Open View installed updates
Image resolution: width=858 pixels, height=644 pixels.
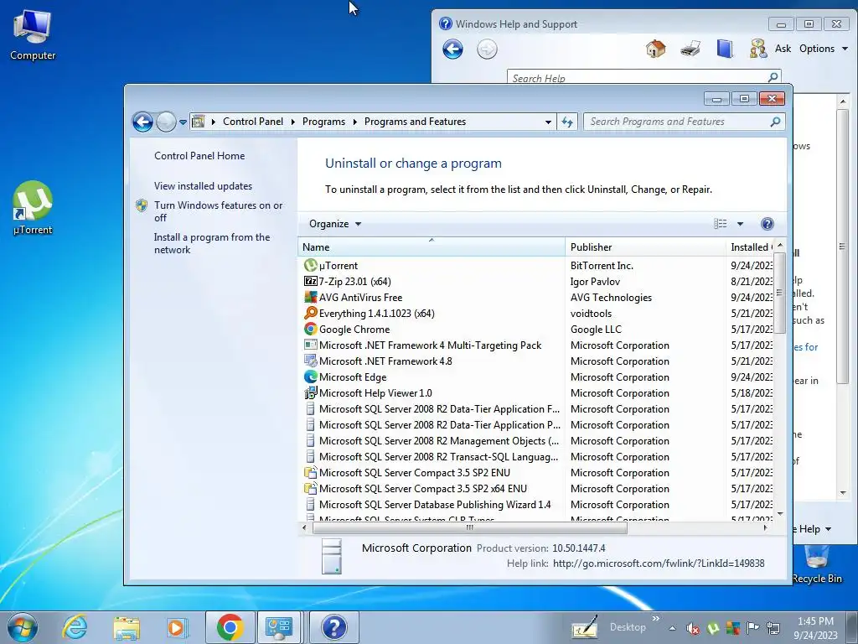[x=203, y=185]
